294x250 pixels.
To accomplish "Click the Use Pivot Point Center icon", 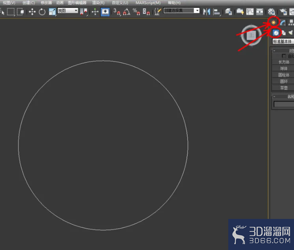I will pos(84,12).
